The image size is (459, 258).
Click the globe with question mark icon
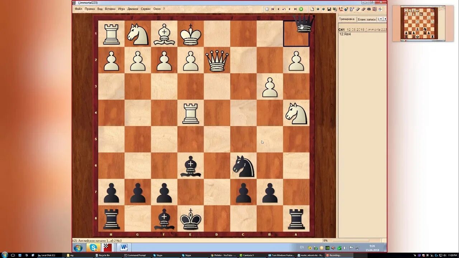[x=346, y=9]
